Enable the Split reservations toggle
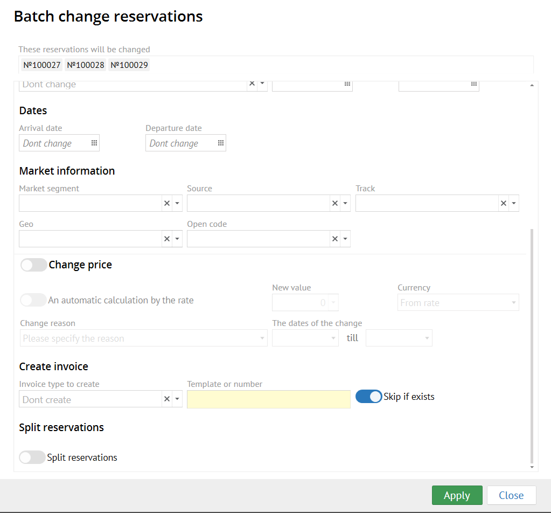Screen dimensions: 551x513 tap(32, 457)
